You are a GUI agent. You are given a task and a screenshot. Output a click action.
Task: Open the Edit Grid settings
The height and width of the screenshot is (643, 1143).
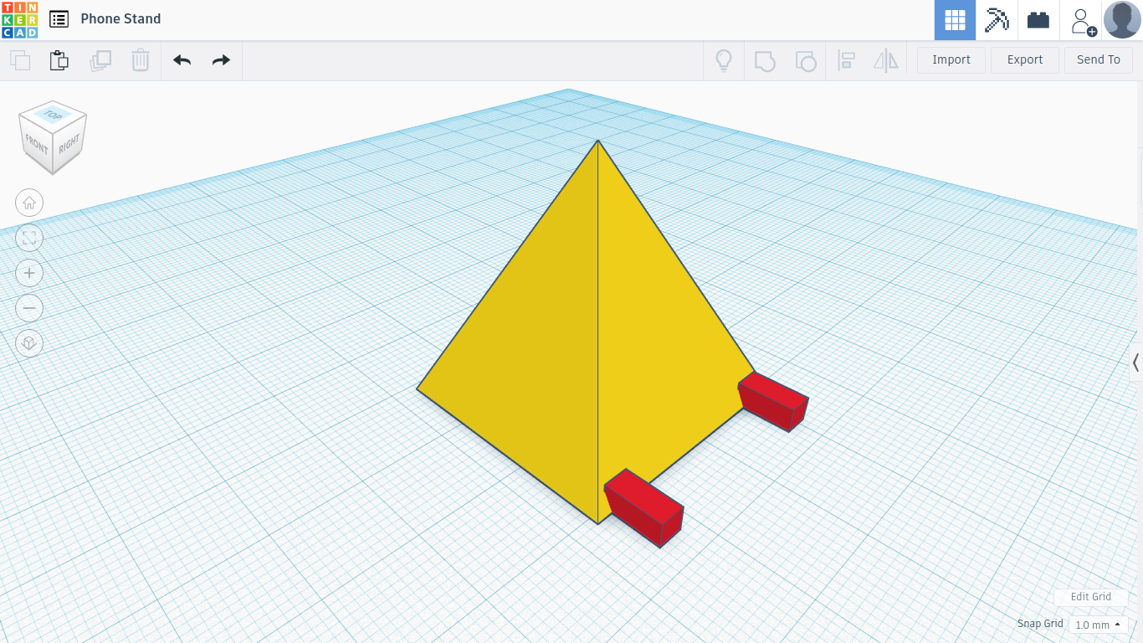[x=1091, y=597]
